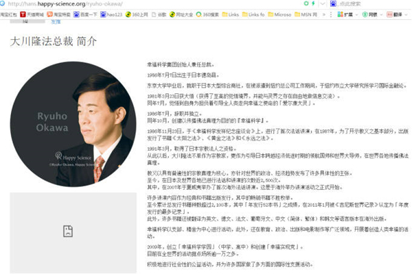This screenshot has height=274, width=412.
Task: Click the Baidu paw icon for 百度一下
Action: 76,14
